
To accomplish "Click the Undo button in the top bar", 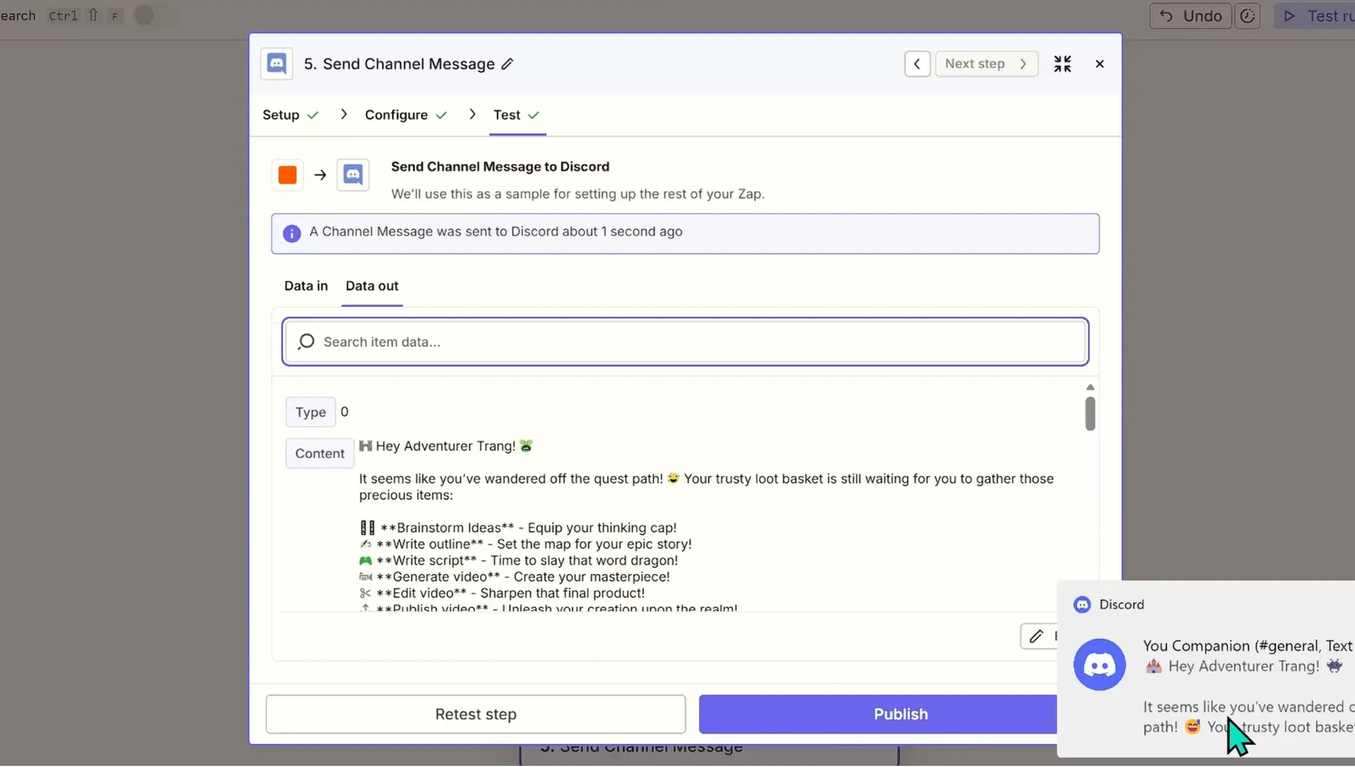I will coord(1191,16).
